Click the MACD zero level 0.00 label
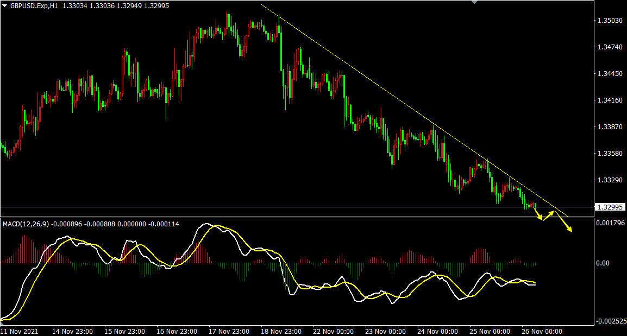 point(604,263)
